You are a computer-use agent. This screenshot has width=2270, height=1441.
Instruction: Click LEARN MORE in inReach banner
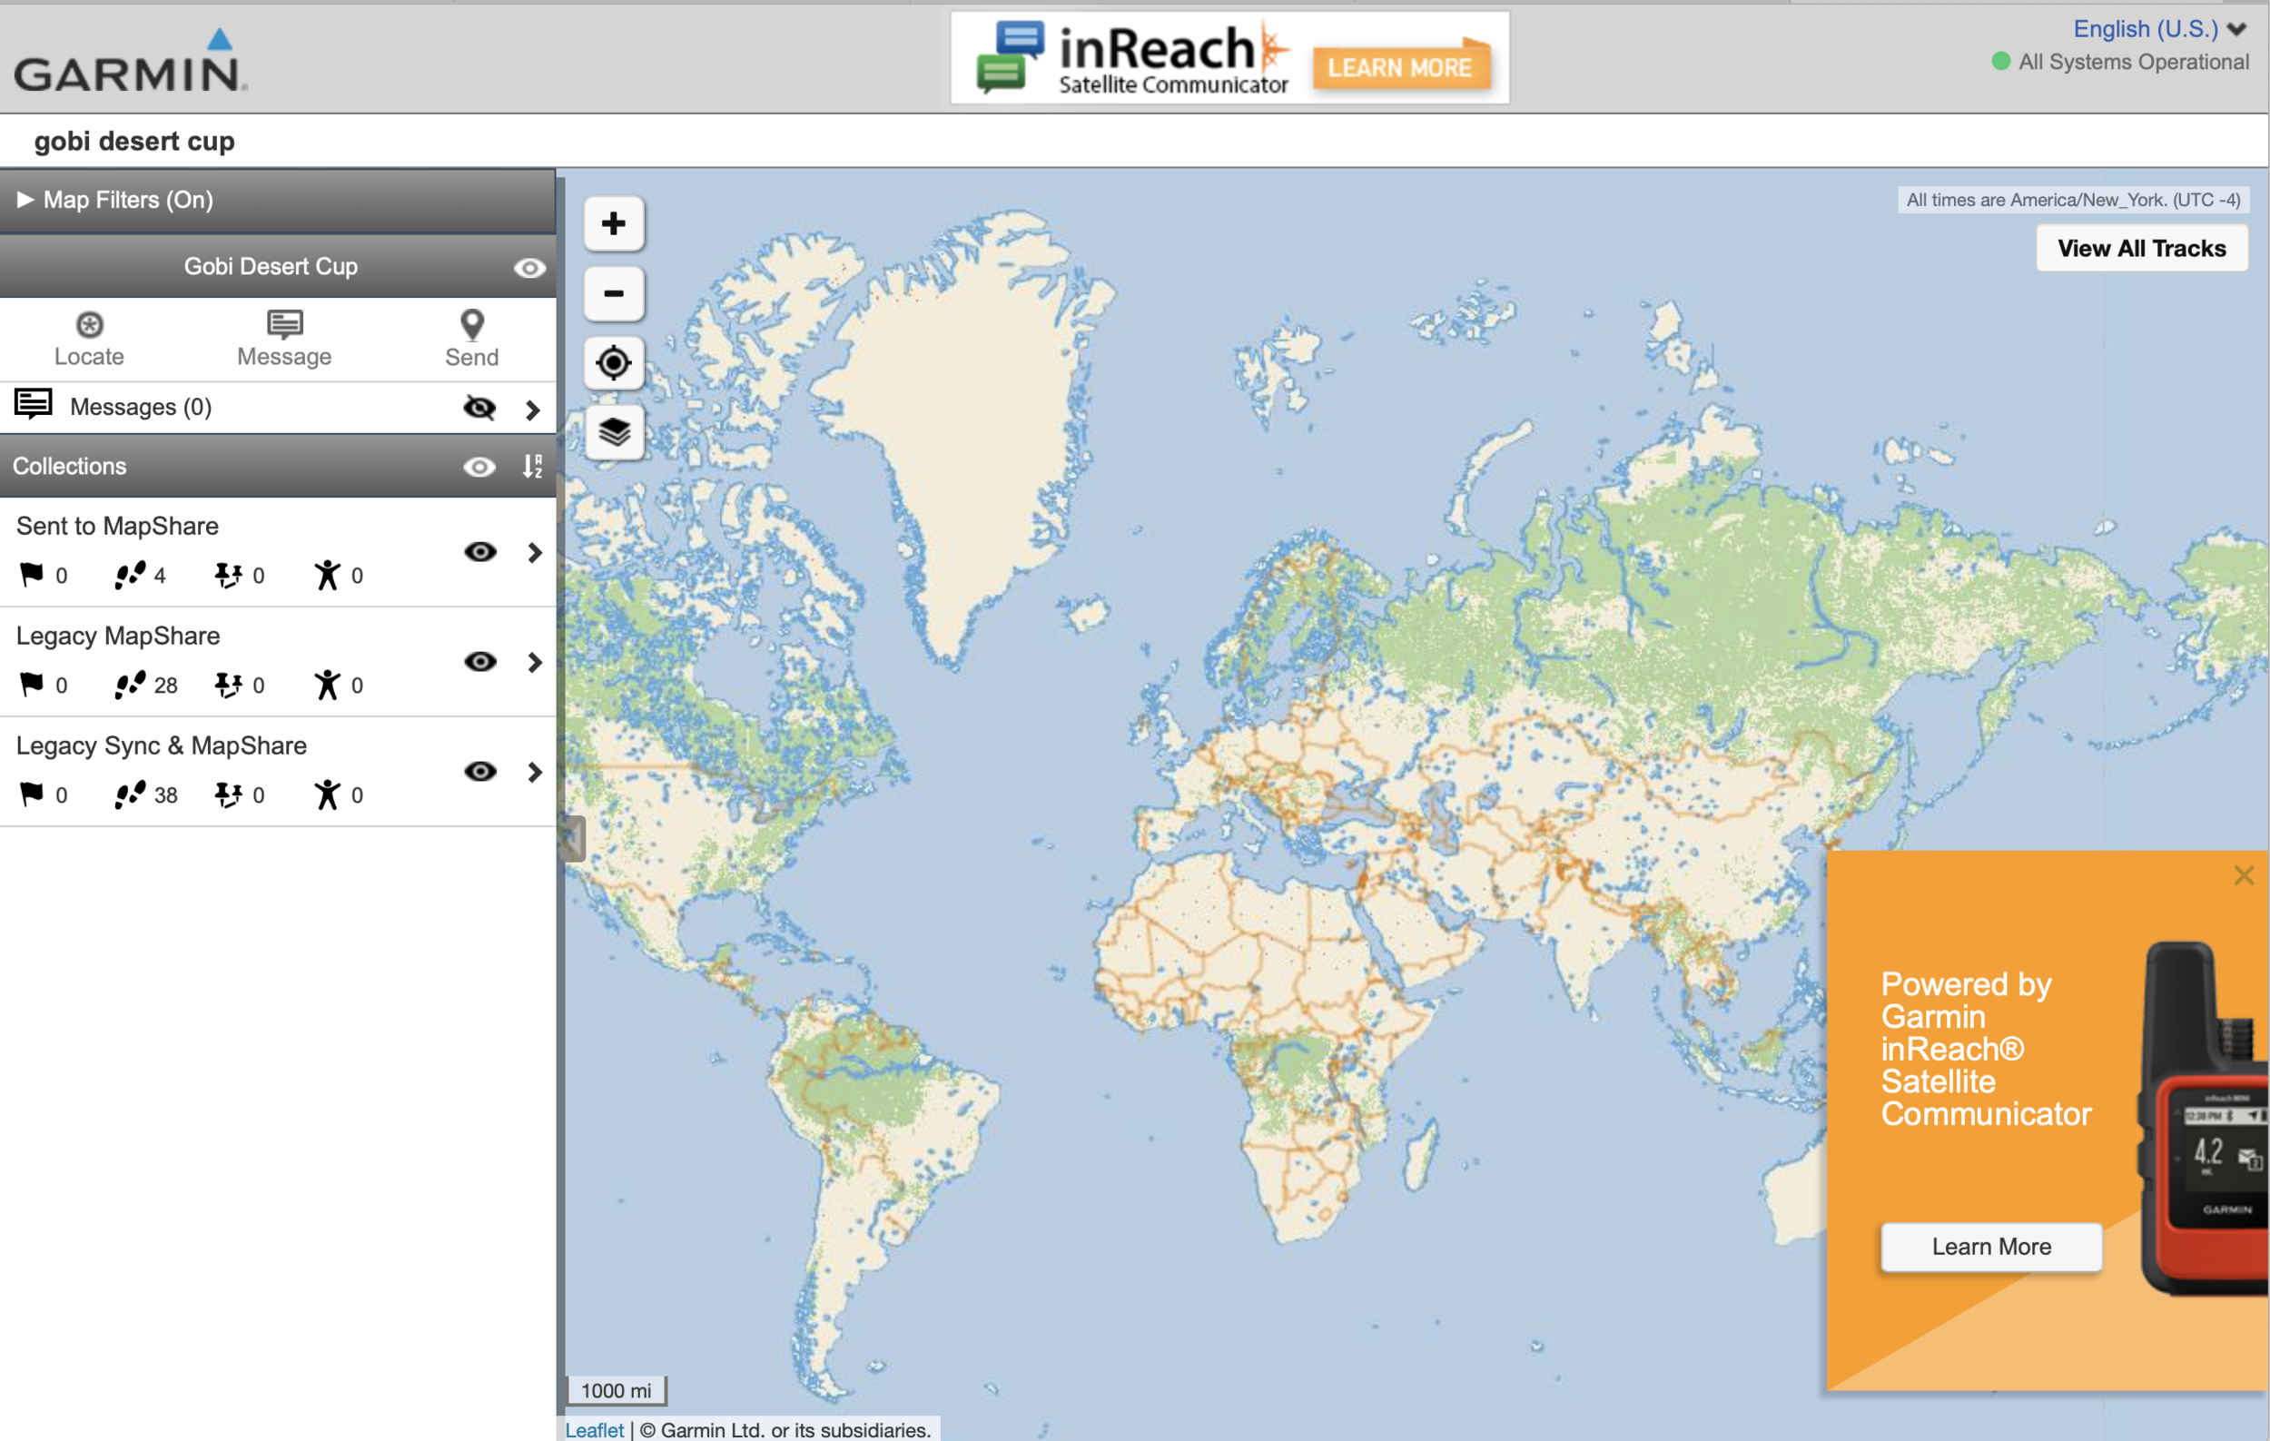[x=1400, y=67]
